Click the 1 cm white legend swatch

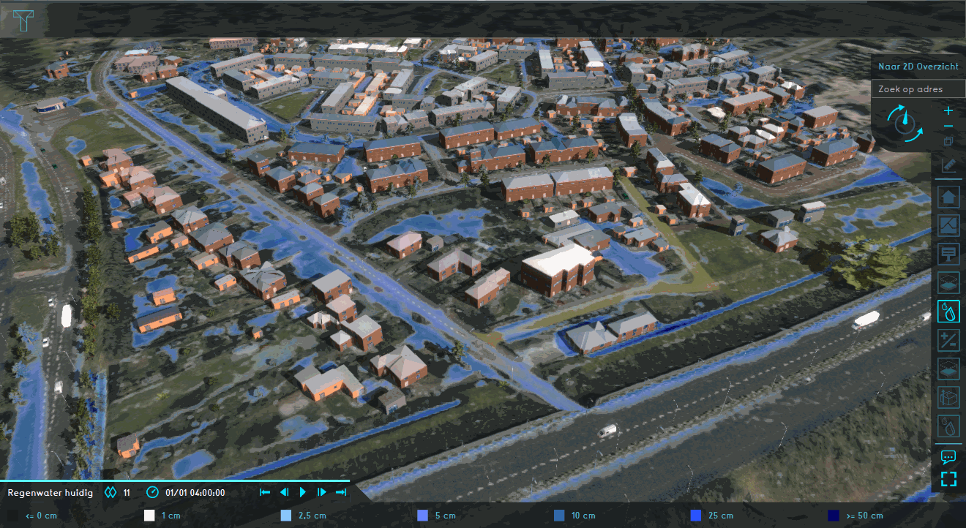click(150, 516)
